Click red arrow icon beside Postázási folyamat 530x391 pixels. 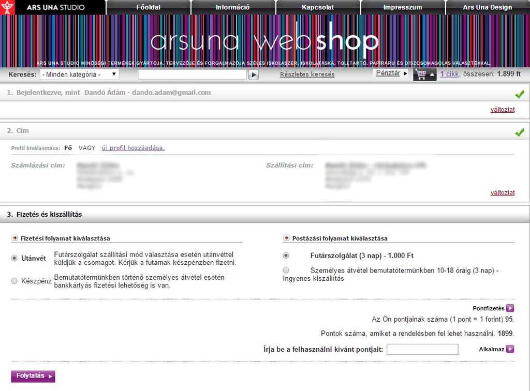point(286,238)
